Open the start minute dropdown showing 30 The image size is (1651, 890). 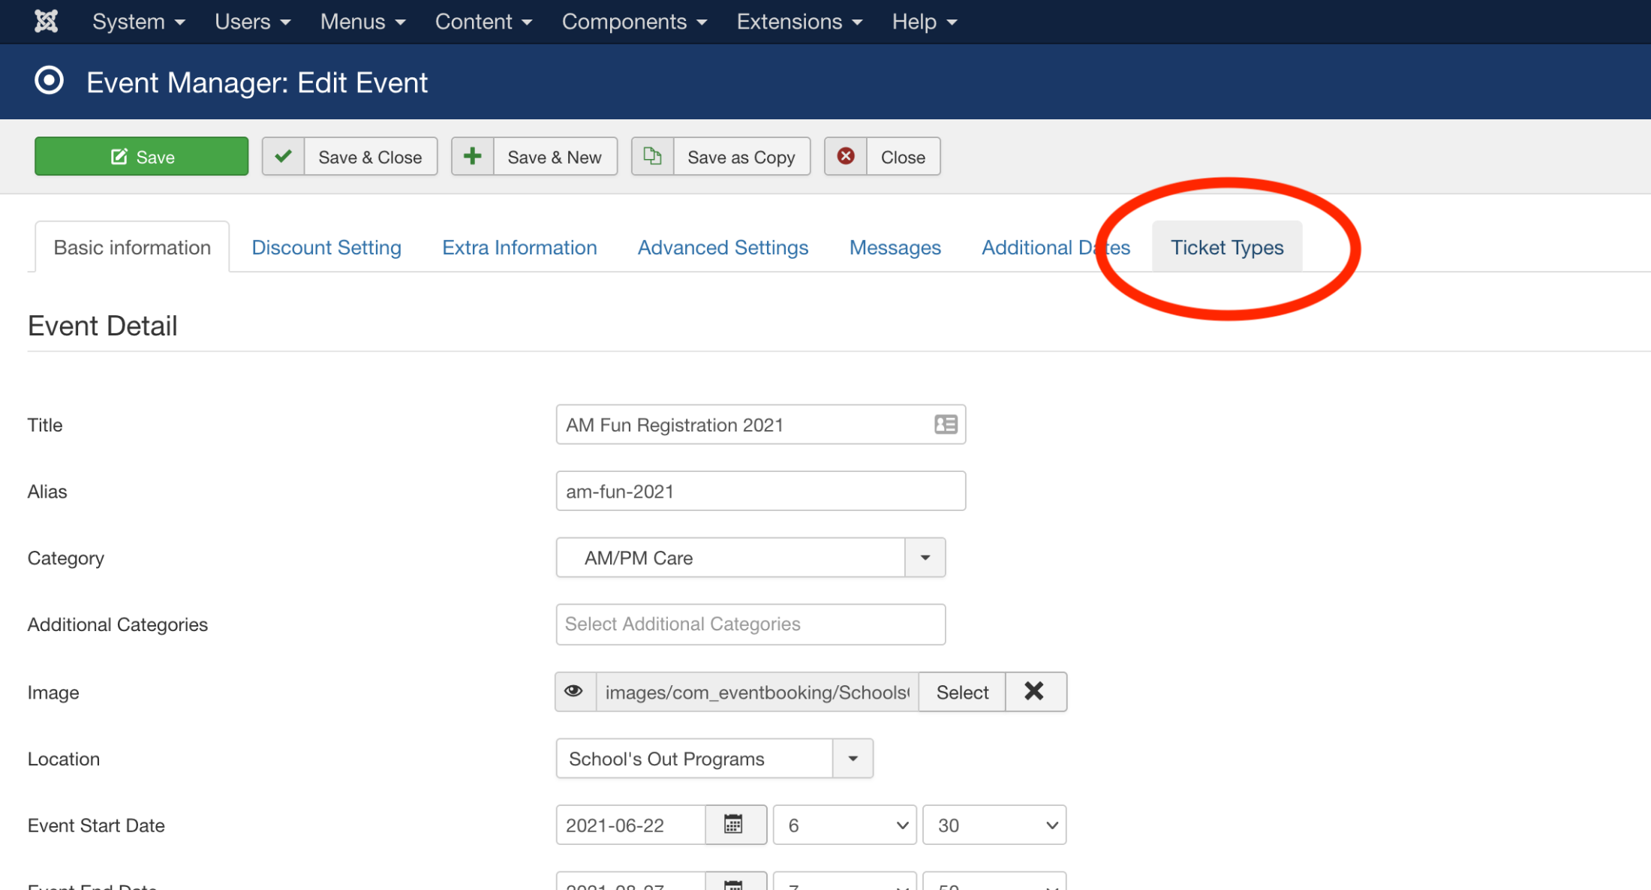click(994, 825)
